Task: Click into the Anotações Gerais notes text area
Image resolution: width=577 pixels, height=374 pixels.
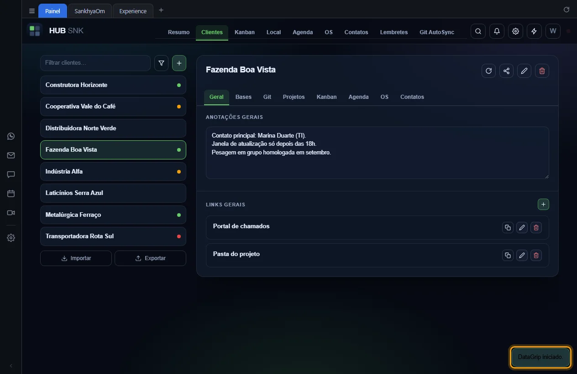Action: click(x=378, y=153)
